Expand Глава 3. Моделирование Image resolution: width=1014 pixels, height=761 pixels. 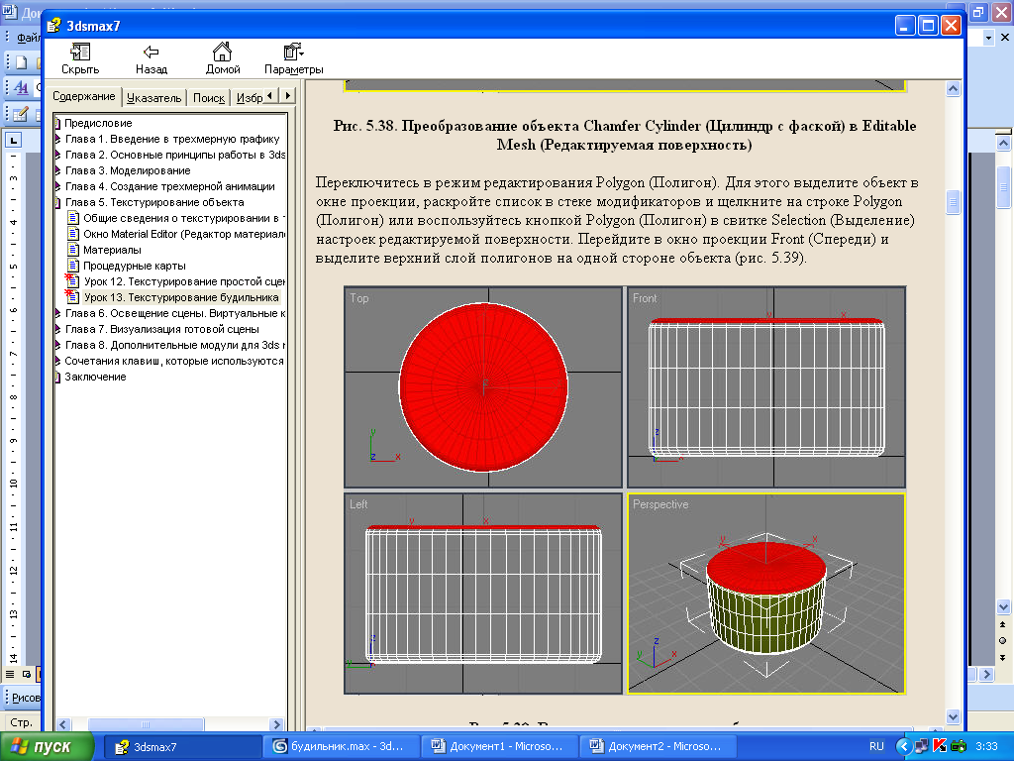pyautogui.click(x=128, y=170)
